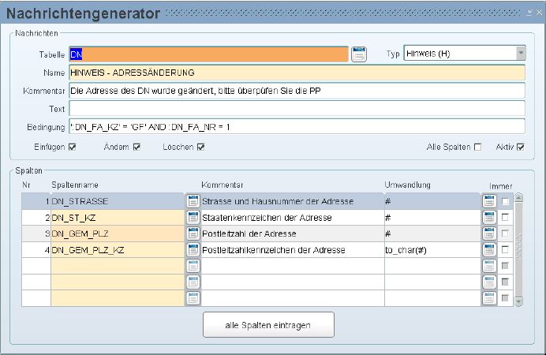The width and height of the screenshot is (546, 355).
Task: Tick the Immer checkbox for DN_STRASSE row
Action: (x=506, y=201)
